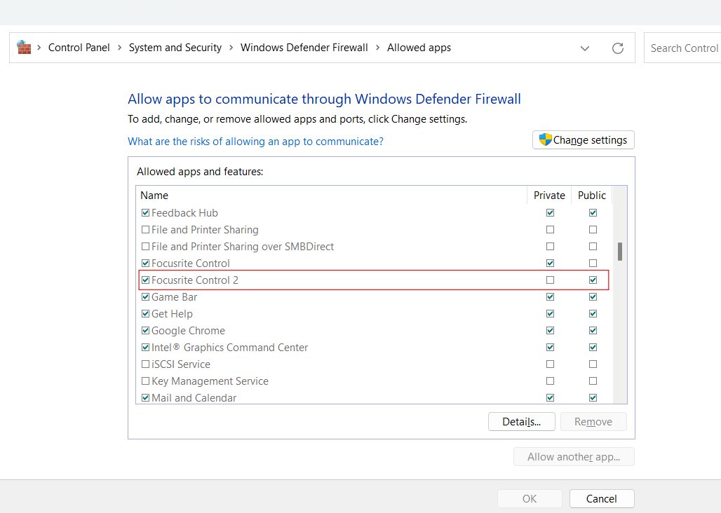Click the Remove button
Image resolution: width=721 pixels, height=513 pixels.
tap(593, 422)
